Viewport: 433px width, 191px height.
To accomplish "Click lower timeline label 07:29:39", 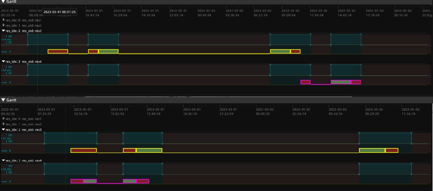I will click(x=44, y=114).
